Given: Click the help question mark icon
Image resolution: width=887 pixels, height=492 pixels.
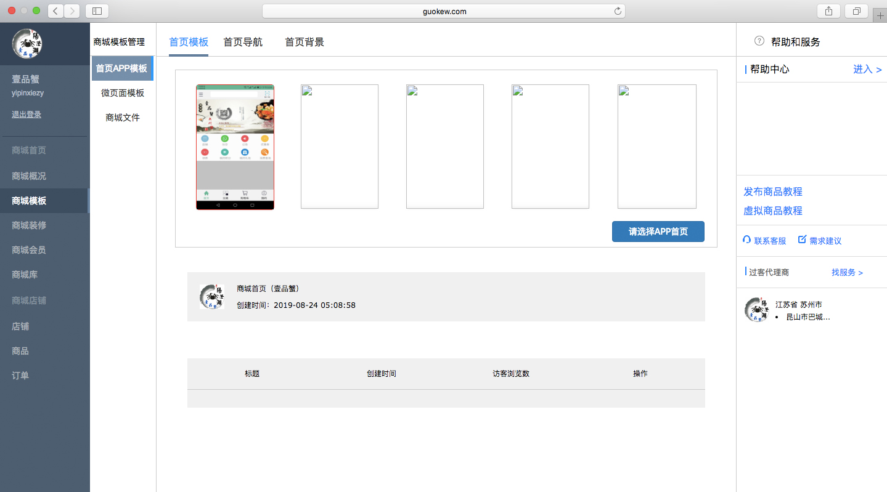Looking at the screenshot, I should [x=759, y=41].
